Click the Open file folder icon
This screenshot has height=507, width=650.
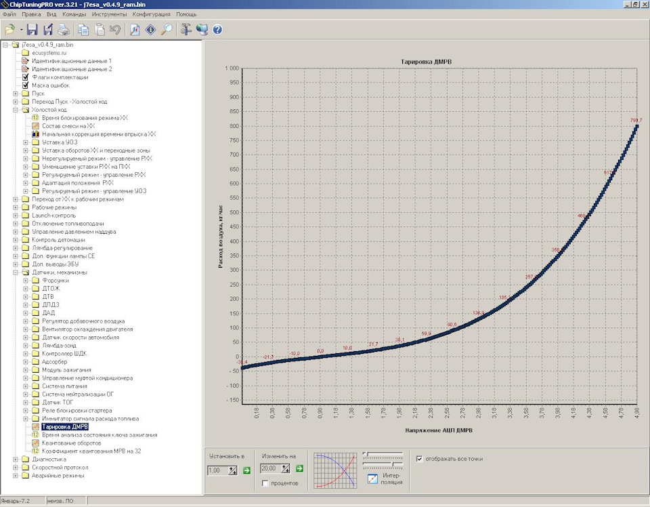click(x=9, y=30)
